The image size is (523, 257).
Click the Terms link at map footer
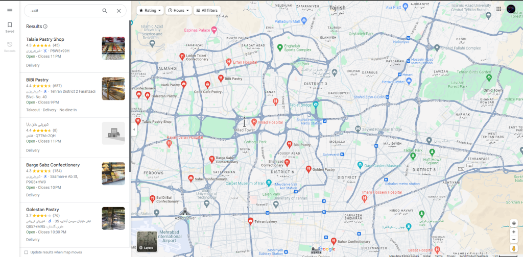(439, 255)
